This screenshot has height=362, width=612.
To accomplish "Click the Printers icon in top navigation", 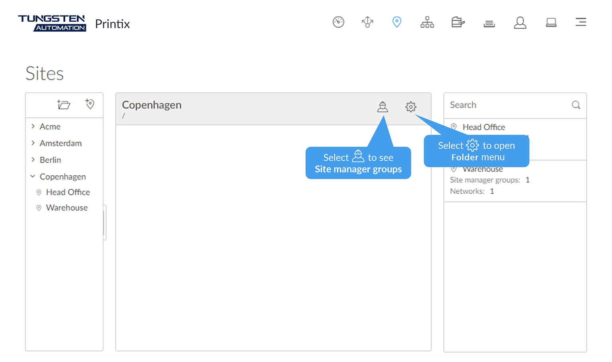I will click(458, 22).
